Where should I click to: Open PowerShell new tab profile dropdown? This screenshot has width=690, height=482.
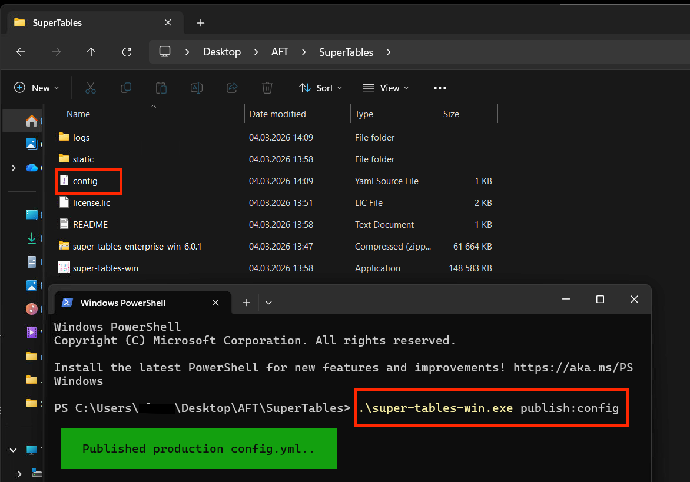point(269,303)
